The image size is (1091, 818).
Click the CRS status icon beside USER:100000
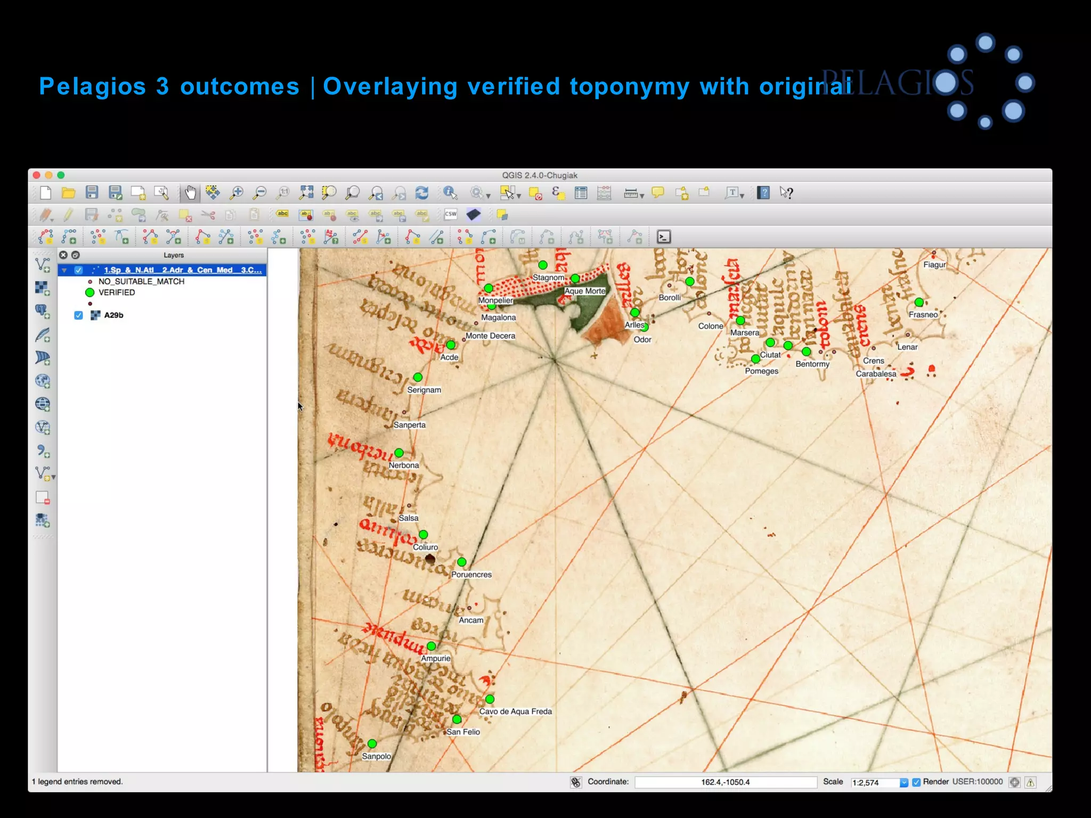(1015, 782)
